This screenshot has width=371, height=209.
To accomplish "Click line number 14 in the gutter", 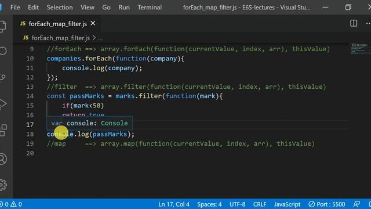I will (30, 96).
